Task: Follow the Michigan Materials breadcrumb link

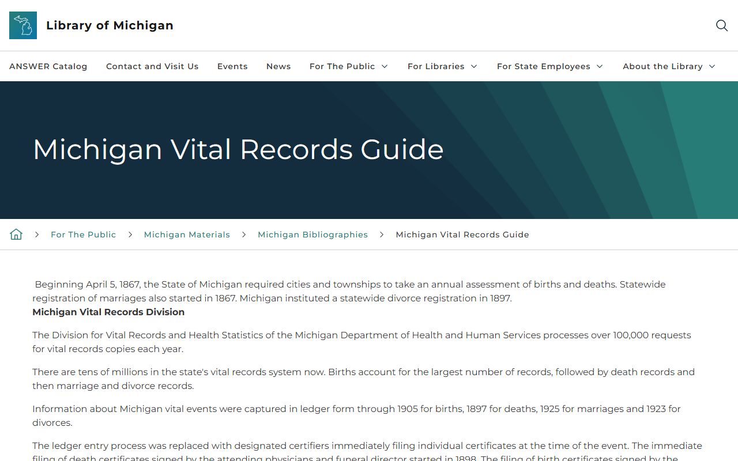Action: tap(187, 235)
